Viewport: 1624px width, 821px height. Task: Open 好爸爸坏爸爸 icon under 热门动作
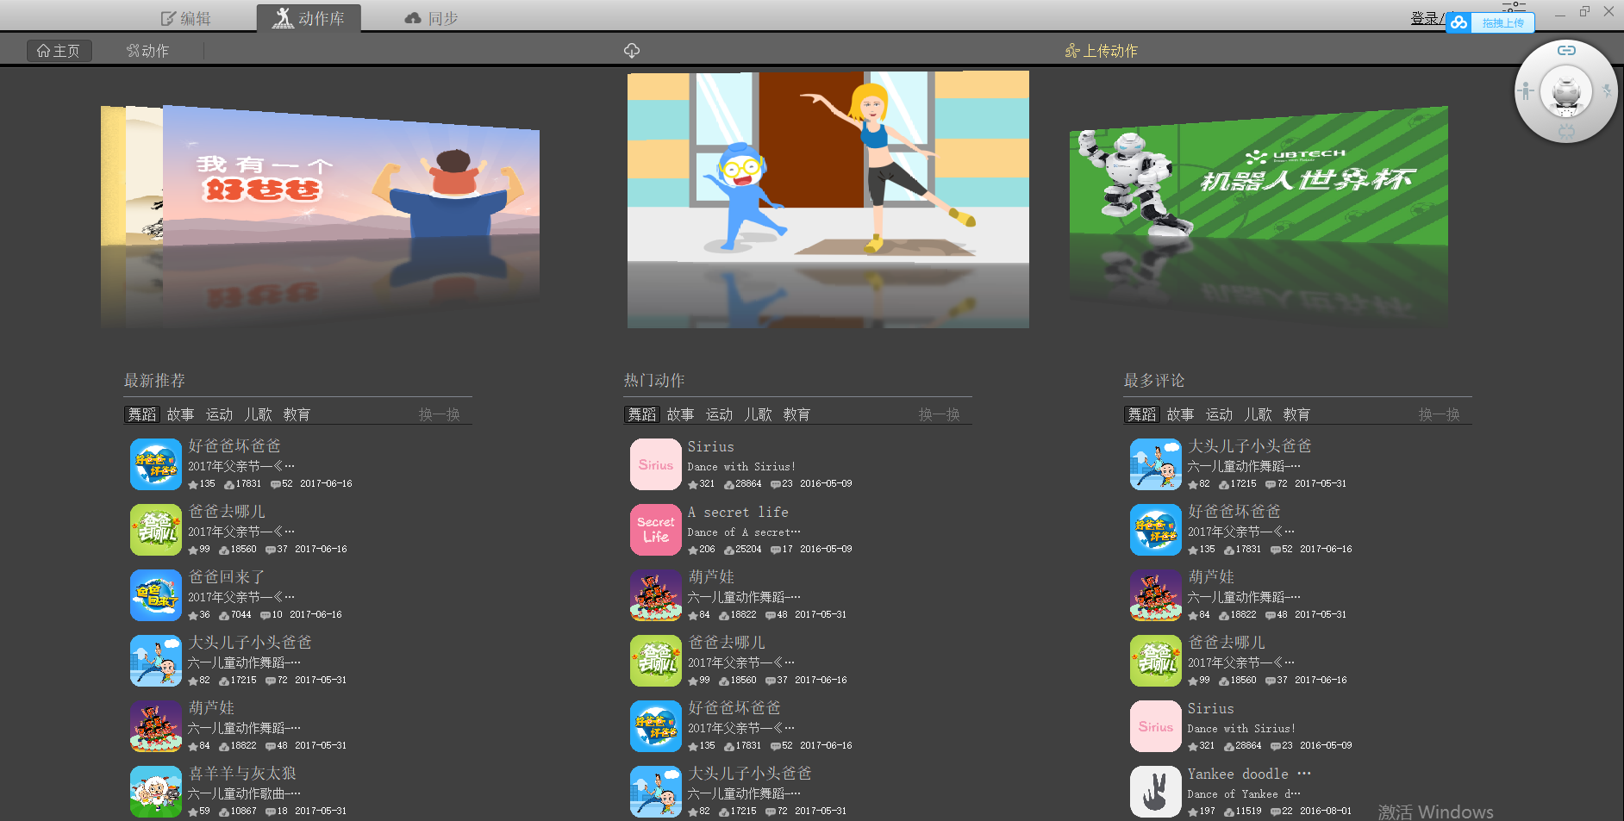[656, 726]
